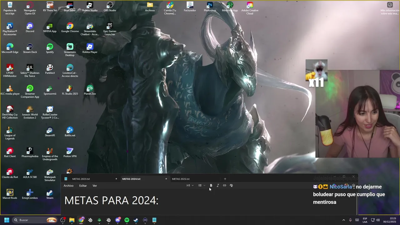Select the Discord desktop shortcut

tap(30, 28)
